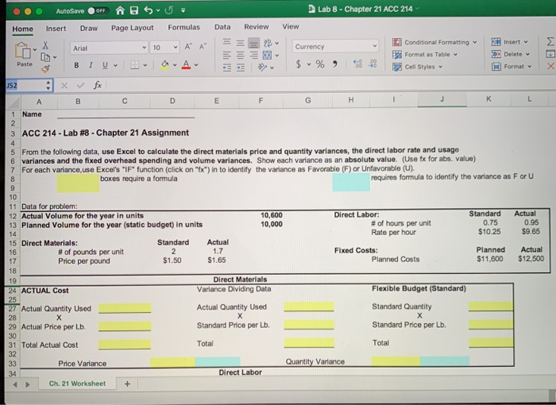The image size is (556, 405).
Task: Click the Wrap Text icon
Action: click(268, 43)
